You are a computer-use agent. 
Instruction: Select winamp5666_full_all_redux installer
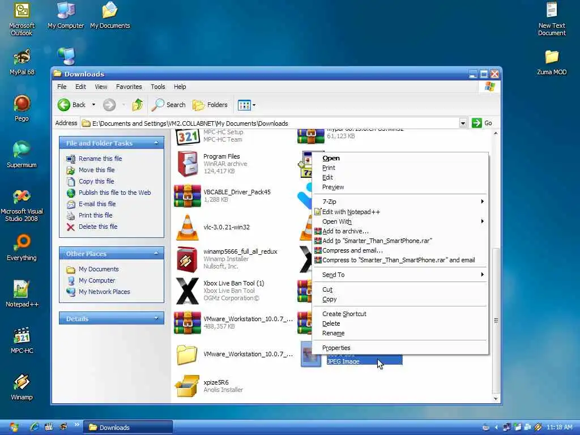coord(227,259)
